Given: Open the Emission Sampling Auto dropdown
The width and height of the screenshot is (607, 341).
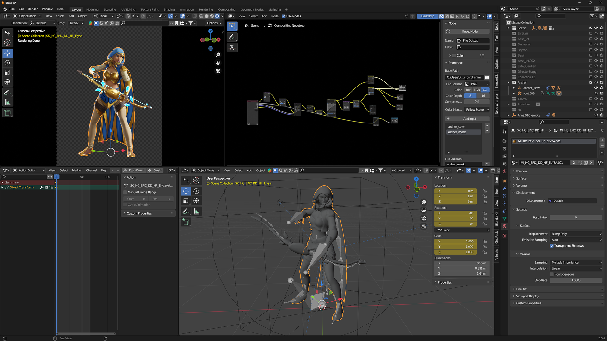Looking at the screenshot, I should click(x=576, y=240).
